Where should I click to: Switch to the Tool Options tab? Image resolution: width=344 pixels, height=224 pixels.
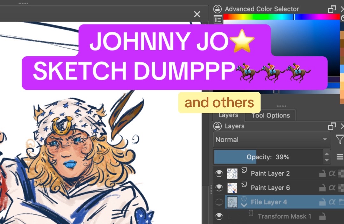click(271, 115)
